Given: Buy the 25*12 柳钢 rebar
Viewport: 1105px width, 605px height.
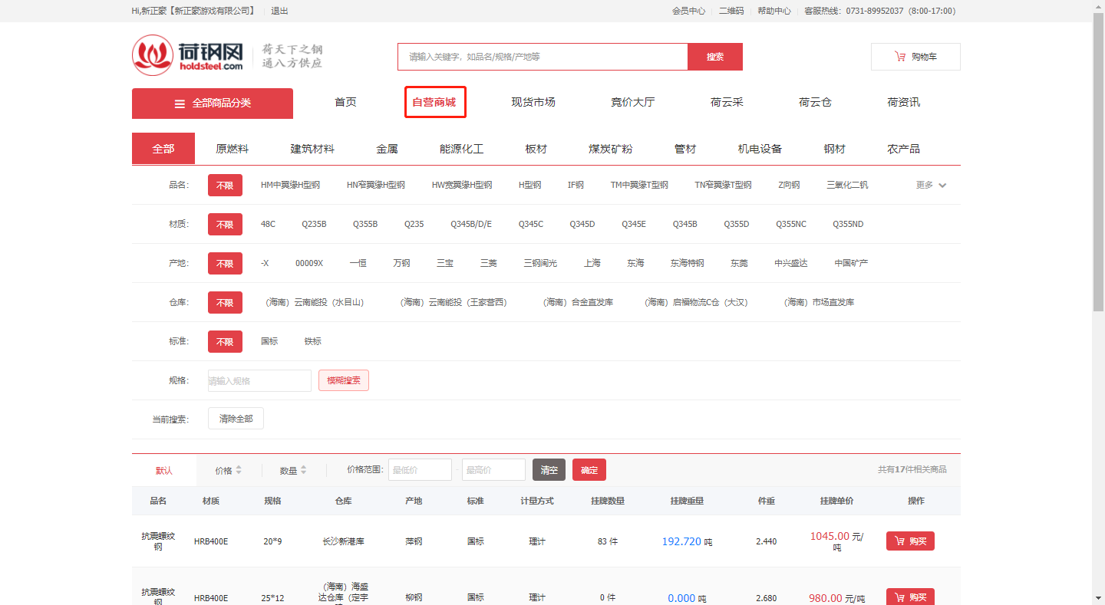Looking at the screenshot, I should [x=910, y=597].
